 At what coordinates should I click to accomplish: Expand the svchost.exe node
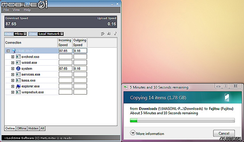[13, 57]
